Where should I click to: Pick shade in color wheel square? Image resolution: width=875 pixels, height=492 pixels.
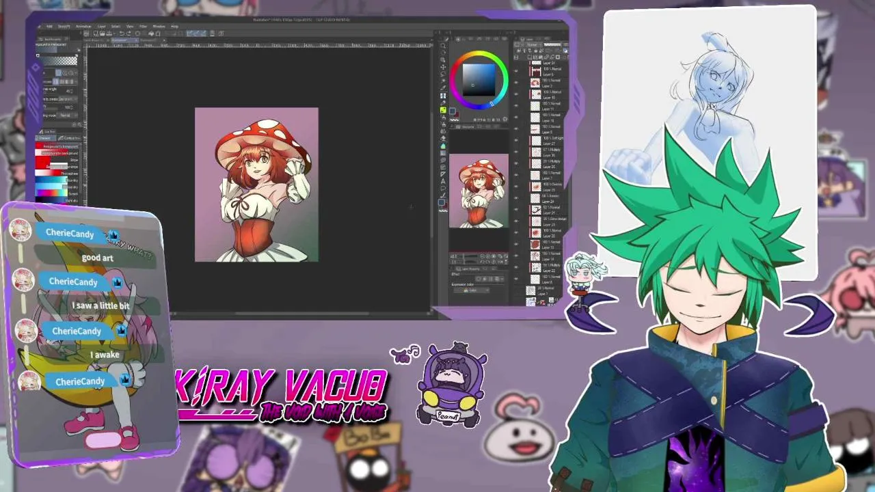click(479, 79)
